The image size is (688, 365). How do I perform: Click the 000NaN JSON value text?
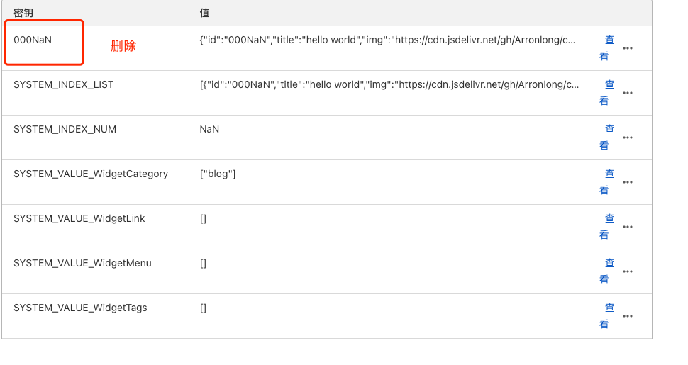(387, 40)
